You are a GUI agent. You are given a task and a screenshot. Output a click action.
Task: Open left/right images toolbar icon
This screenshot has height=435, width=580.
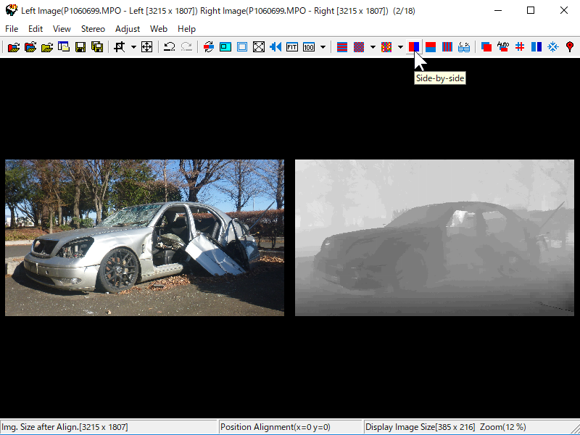(30, 47)
